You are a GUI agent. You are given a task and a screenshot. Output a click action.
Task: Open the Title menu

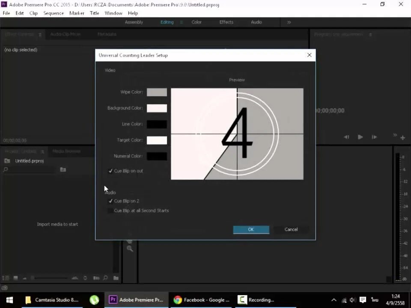(x=94, y=13)
